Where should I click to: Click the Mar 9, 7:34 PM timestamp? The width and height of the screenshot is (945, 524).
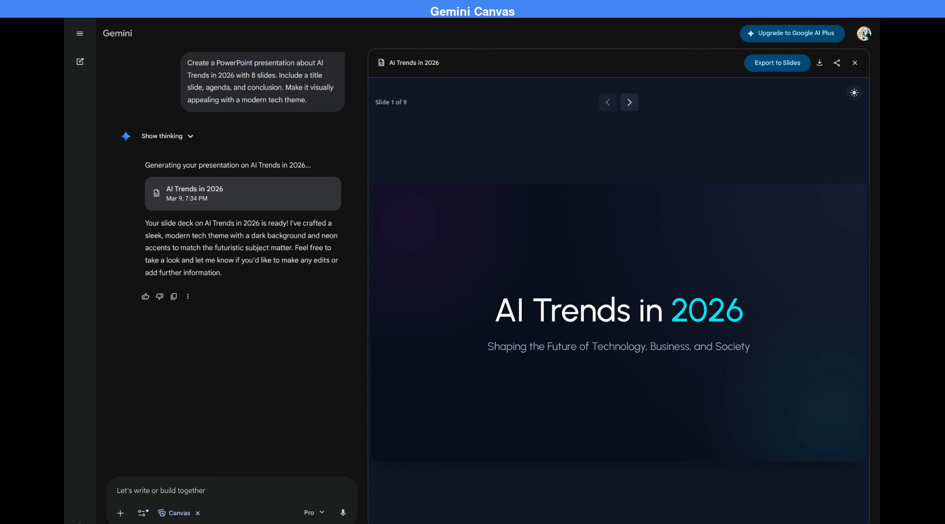[x=187, y=199]
